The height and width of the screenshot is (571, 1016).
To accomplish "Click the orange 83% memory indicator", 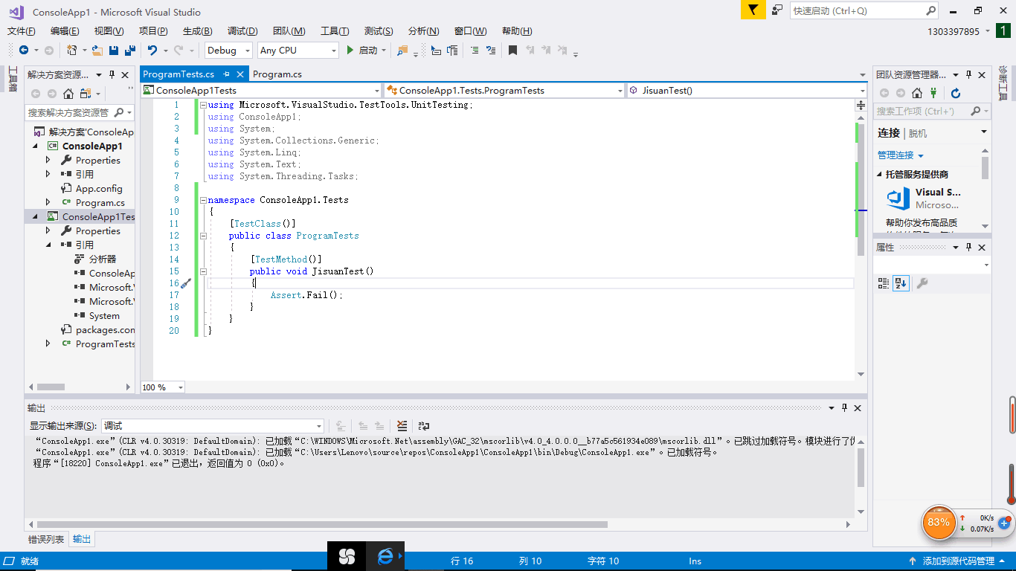I will 939,523.
